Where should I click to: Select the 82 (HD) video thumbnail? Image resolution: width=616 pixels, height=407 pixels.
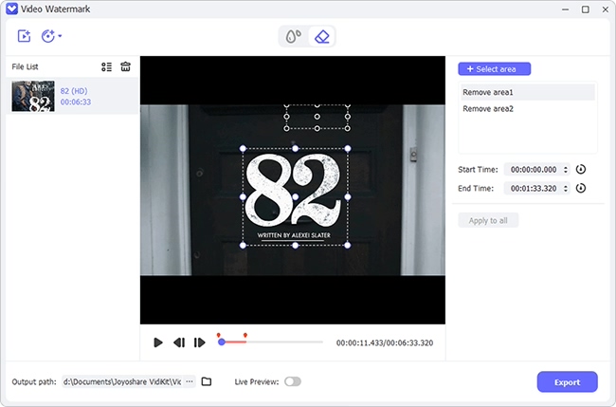[33, 97]
